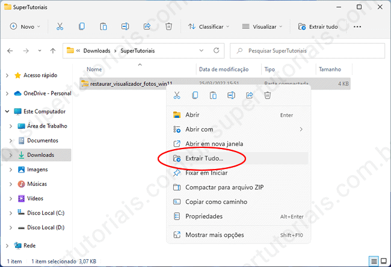Screen dimensions: 391x267
Task: Select Downloads in the navigation pane
Action: [x=40, y=155]
